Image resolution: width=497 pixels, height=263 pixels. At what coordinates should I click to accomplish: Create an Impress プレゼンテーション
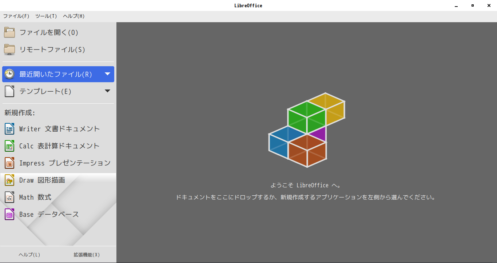[58, 163]
